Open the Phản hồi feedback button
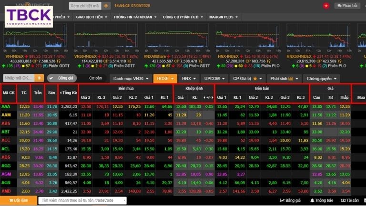The width and height of the screenshot is (366, 206). (346, 6)
